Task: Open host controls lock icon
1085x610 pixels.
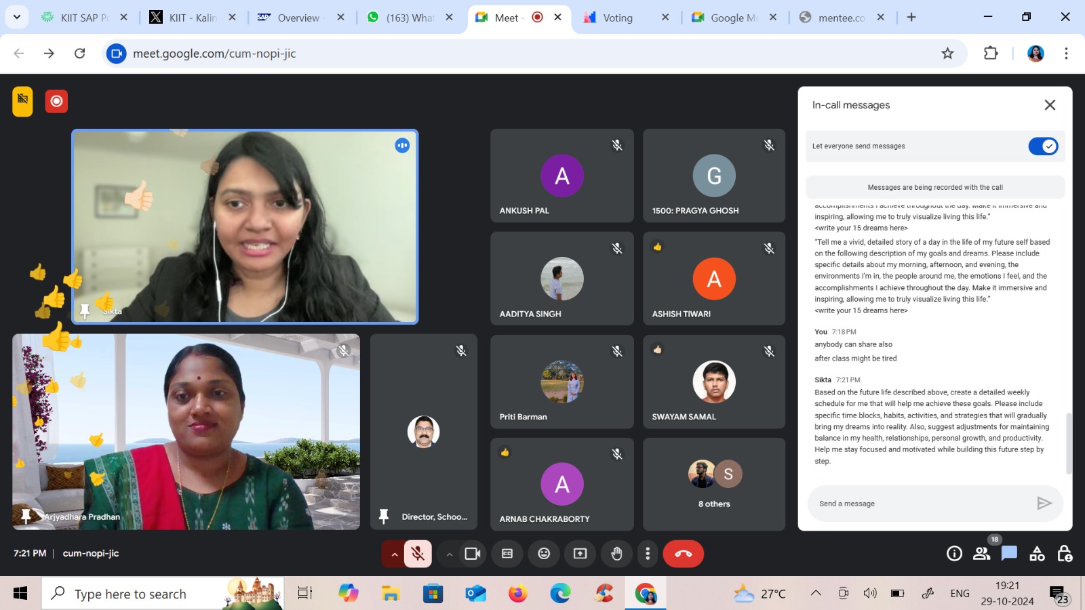Action: tap(1065, 554)
